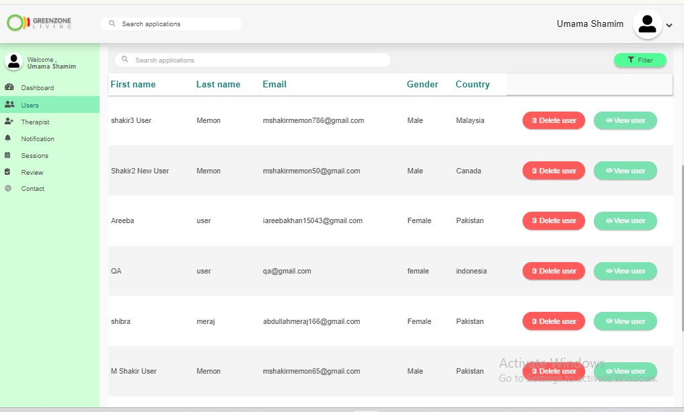Image resolution: width=684 pixels, height=412 pixels.
Task: Open the Therapist add-person icon
Action: click(x=9, y=122)
